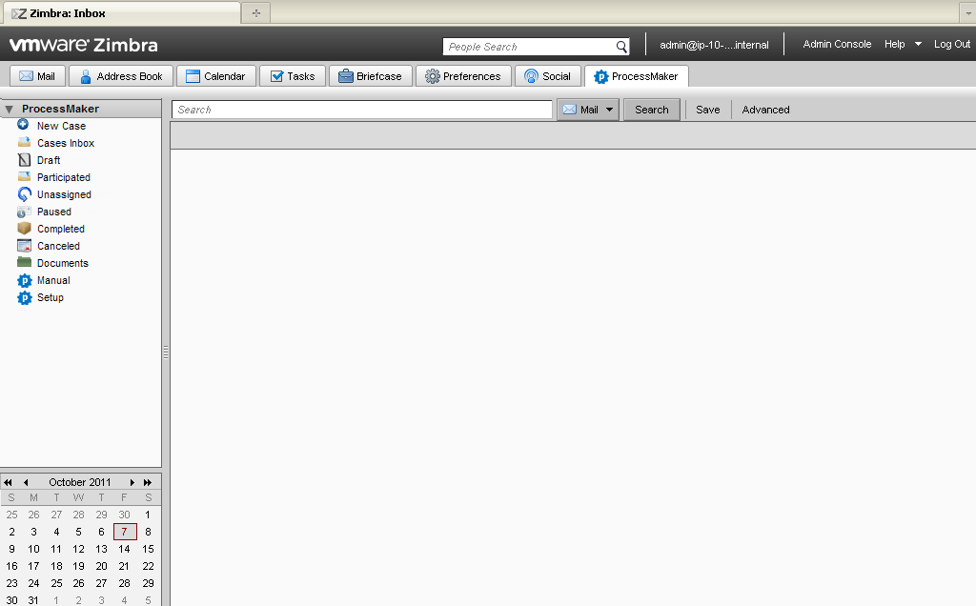
Task: Click the Log Out link
Action: 951,45
